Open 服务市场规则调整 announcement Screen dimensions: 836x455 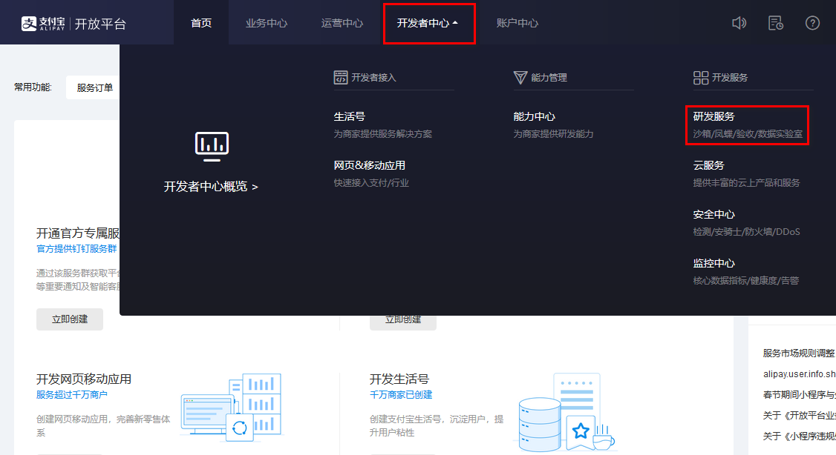click(799, 353)
